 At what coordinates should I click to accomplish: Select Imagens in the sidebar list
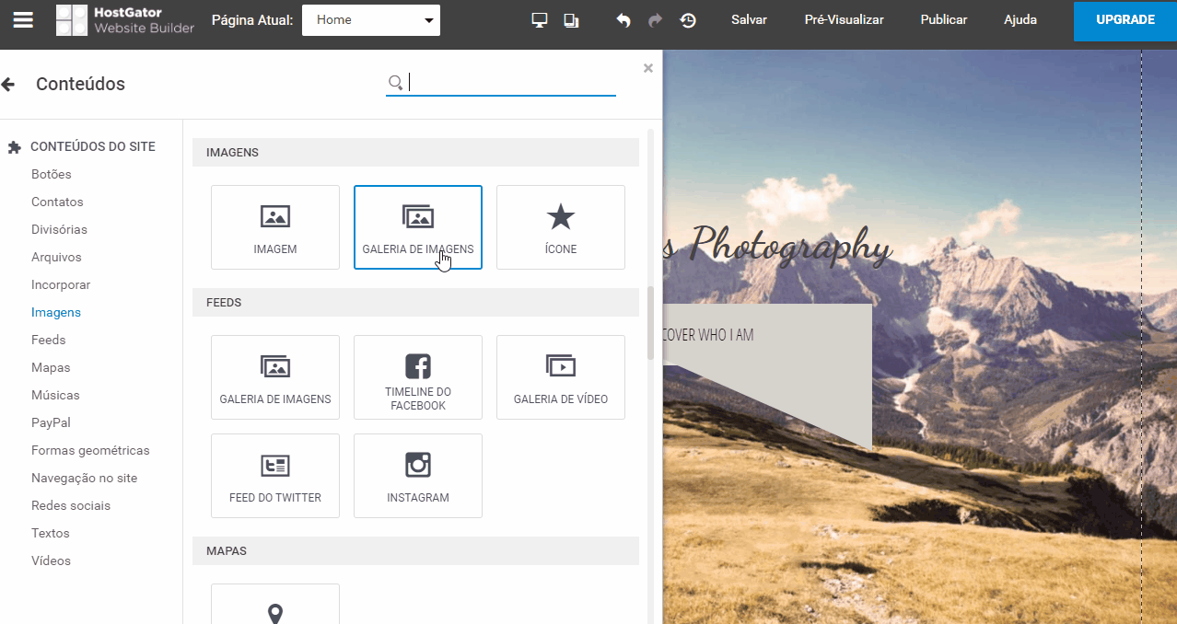coord(56,312)
